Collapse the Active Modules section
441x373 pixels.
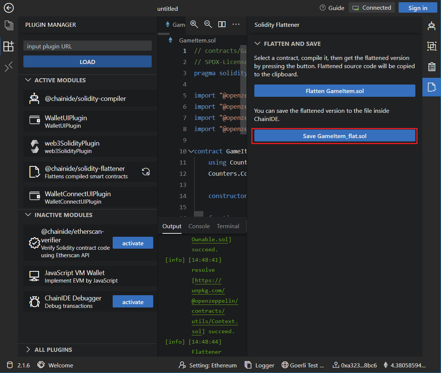[28, 80]
